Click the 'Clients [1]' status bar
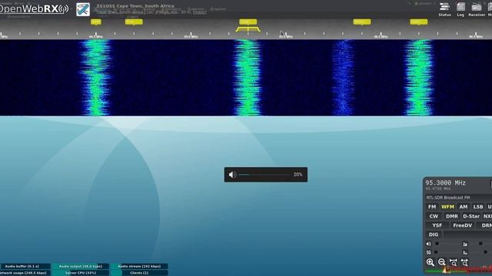Image resolution: width=492 pixels, height=276 pixels. click(139, 273)
